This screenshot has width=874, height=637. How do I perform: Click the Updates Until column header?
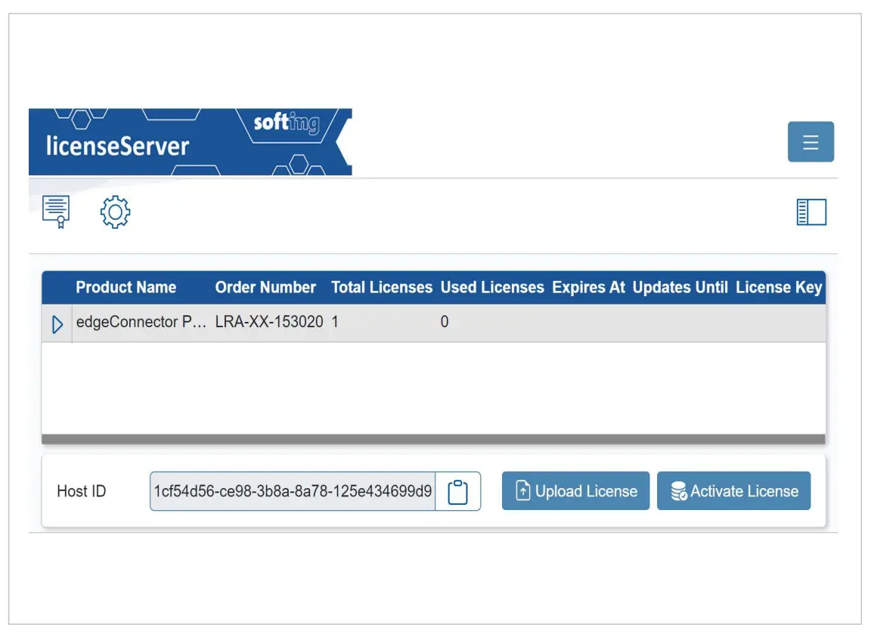pyautogui.click(x=680, y=288)
